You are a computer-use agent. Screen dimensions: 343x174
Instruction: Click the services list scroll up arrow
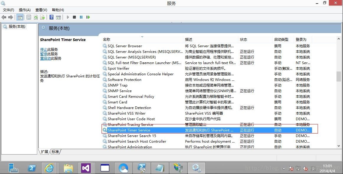click(x=339, y=39)
